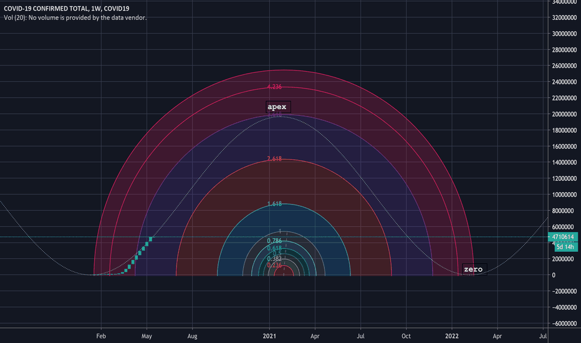The height and width of the screenshot is (343, 581).
Task: Click the 2000000 price scale label
Action: click(564, 259)
